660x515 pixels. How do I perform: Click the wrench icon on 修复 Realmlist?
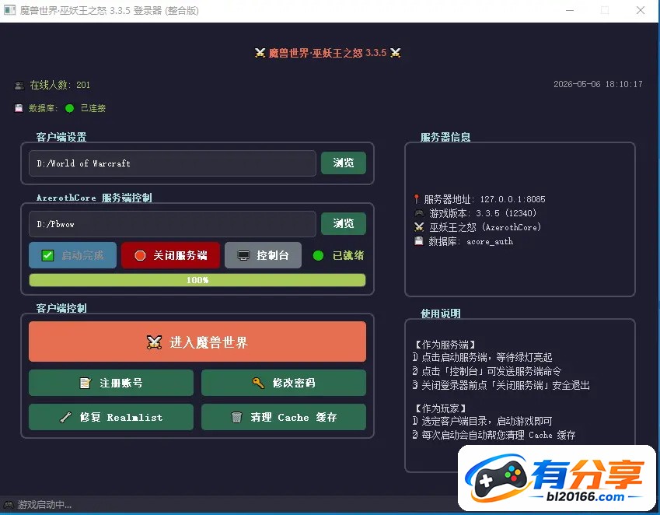[65, 417]
